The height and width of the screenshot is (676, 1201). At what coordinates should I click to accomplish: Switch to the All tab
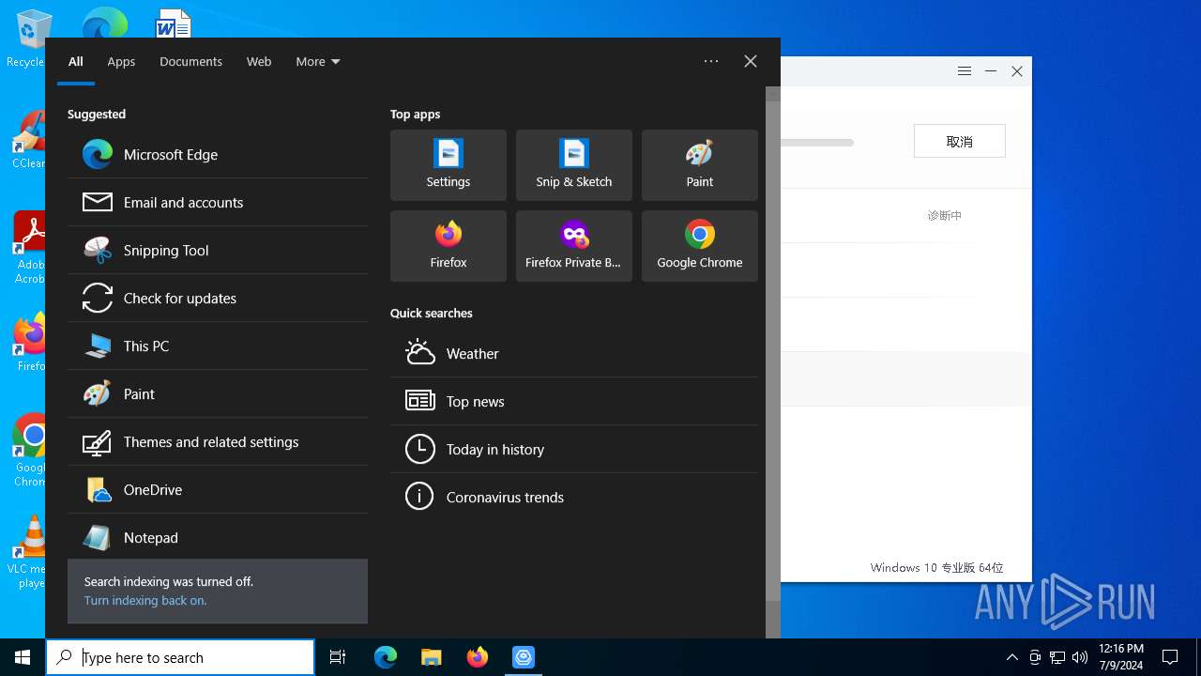76,62
